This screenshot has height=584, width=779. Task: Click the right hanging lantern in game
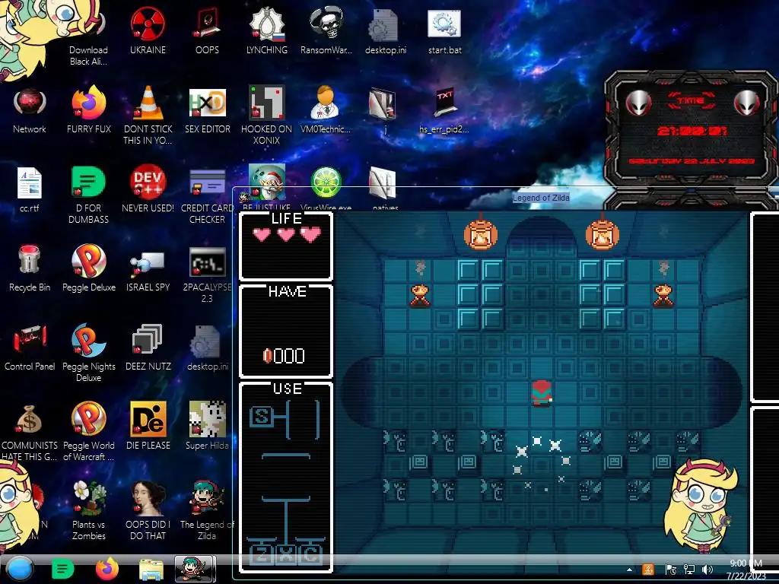603,233
